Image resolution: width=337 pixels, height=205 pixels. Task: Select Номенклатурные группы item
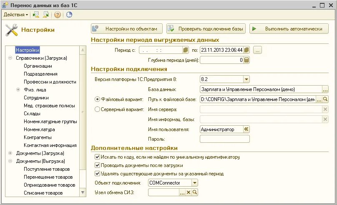50,121
